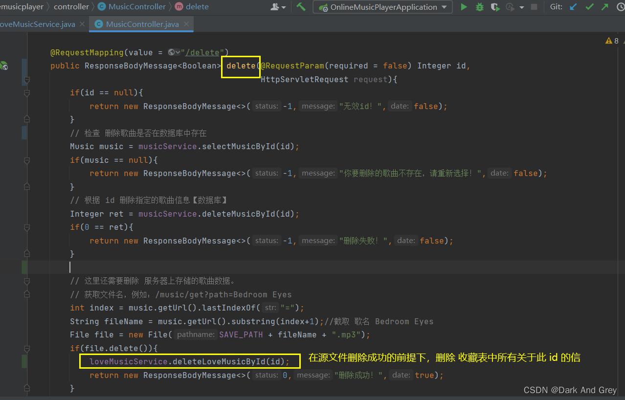Click the @RequestMapping annotation
625x400 pixels.
coord(87,52)
